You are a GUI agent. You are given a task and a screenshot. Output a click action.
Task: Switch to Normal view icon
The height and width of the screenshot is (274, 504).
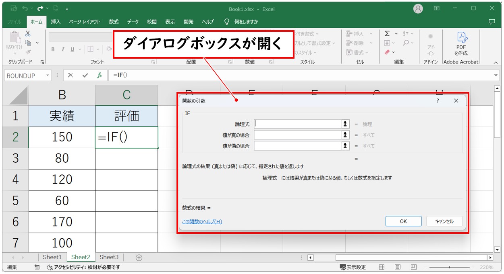(382, 267)
